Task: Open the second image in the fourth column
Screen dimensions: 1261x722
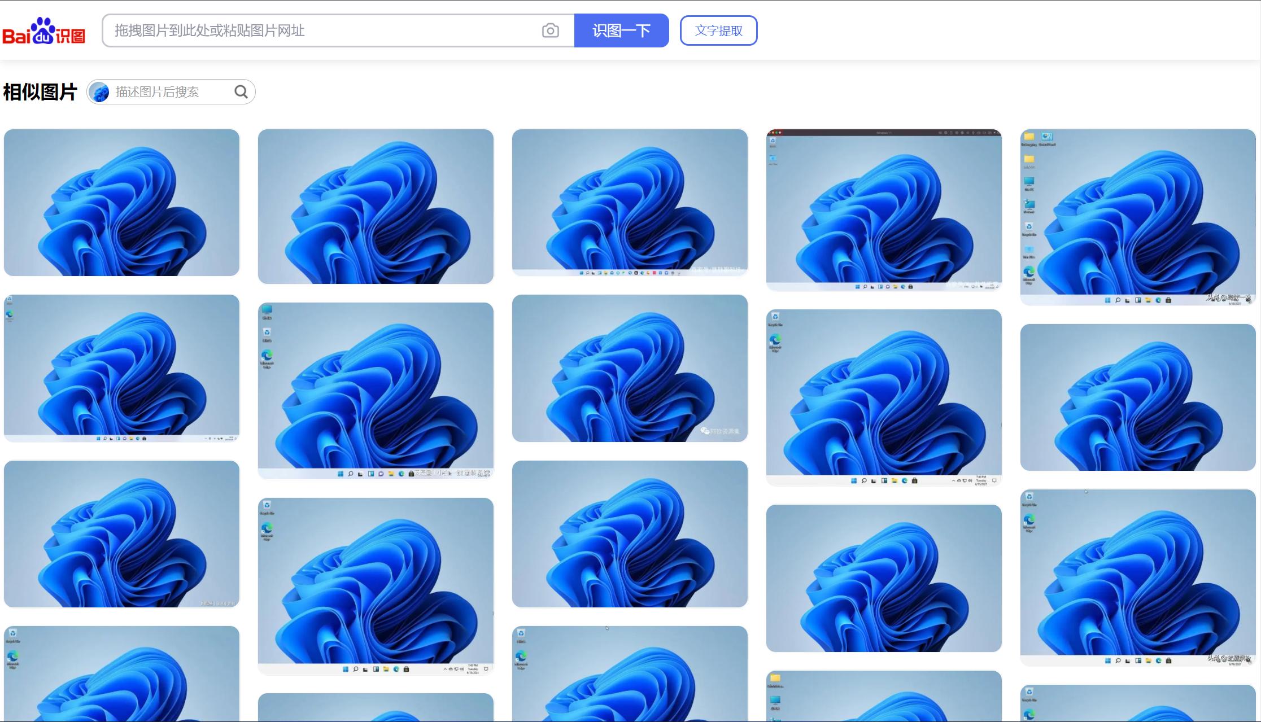Action: pyautogui.click(x=884, y=397)
